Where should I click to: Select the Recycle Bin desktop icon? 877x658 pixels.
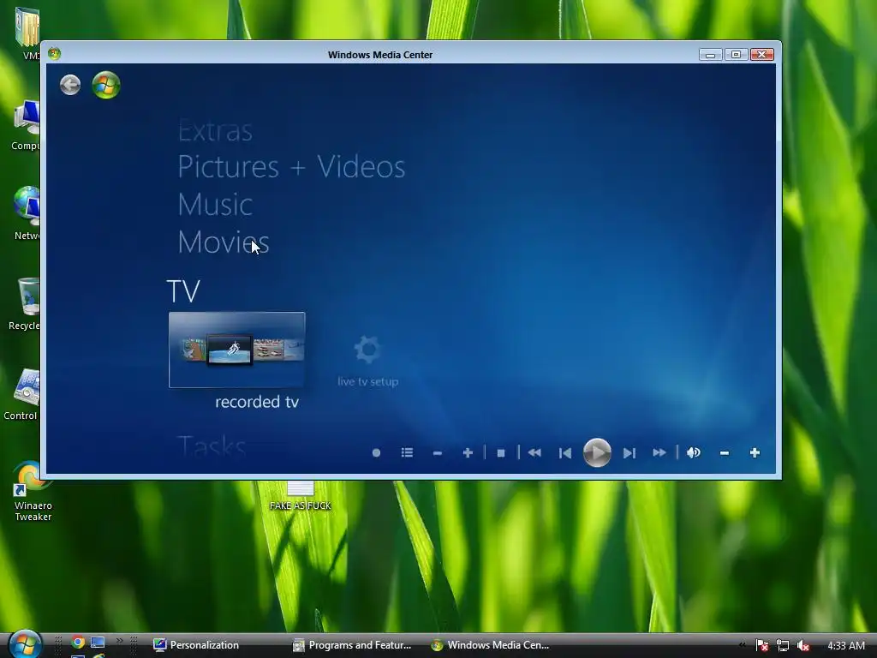click(25, 304)
